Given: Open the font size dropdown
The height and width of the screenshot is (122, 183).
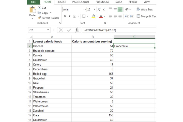Looking at the screenshot, I should tap(95, 10).
